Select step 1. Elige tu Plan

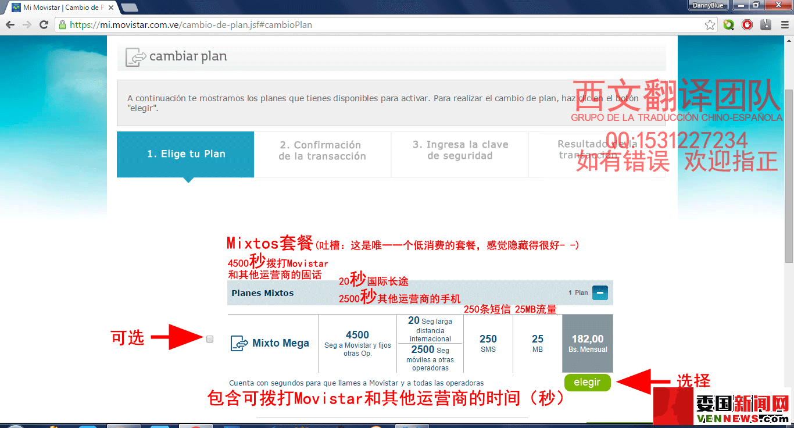(x=185, y=154)
